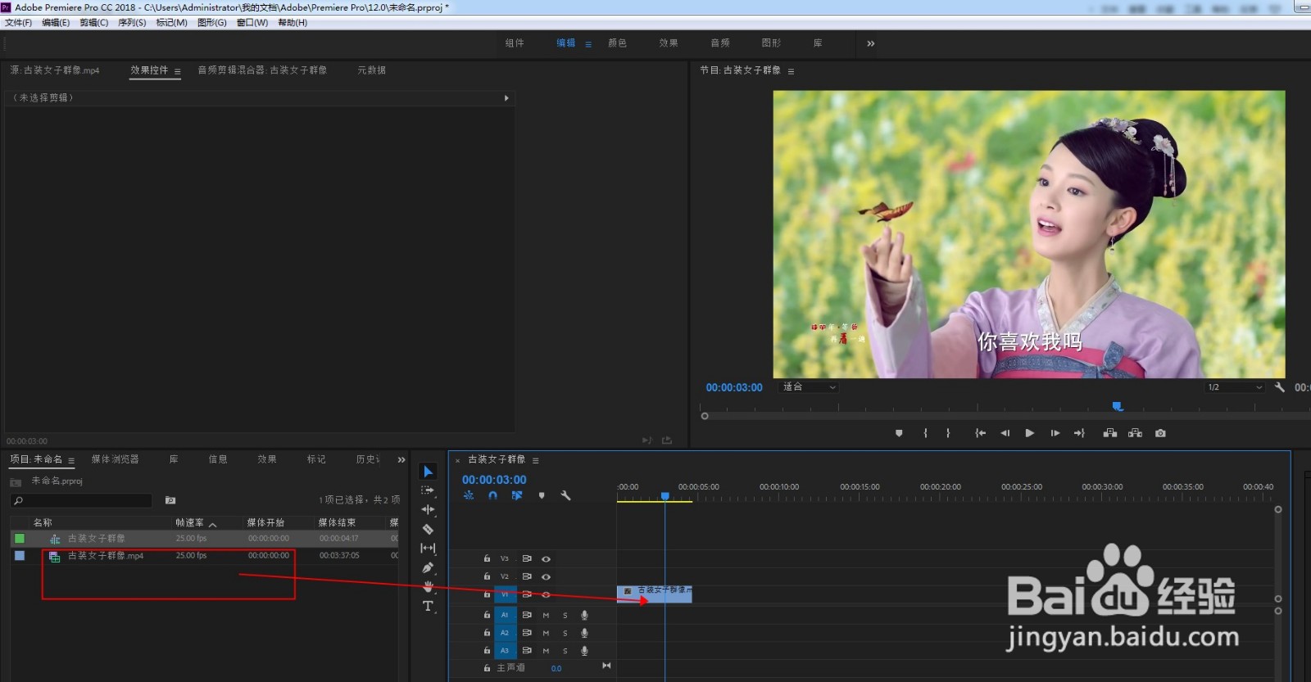Step forward one frame
This screenshot has height=682, width=1311.
pyautogui.click(x=1055, y=433)
